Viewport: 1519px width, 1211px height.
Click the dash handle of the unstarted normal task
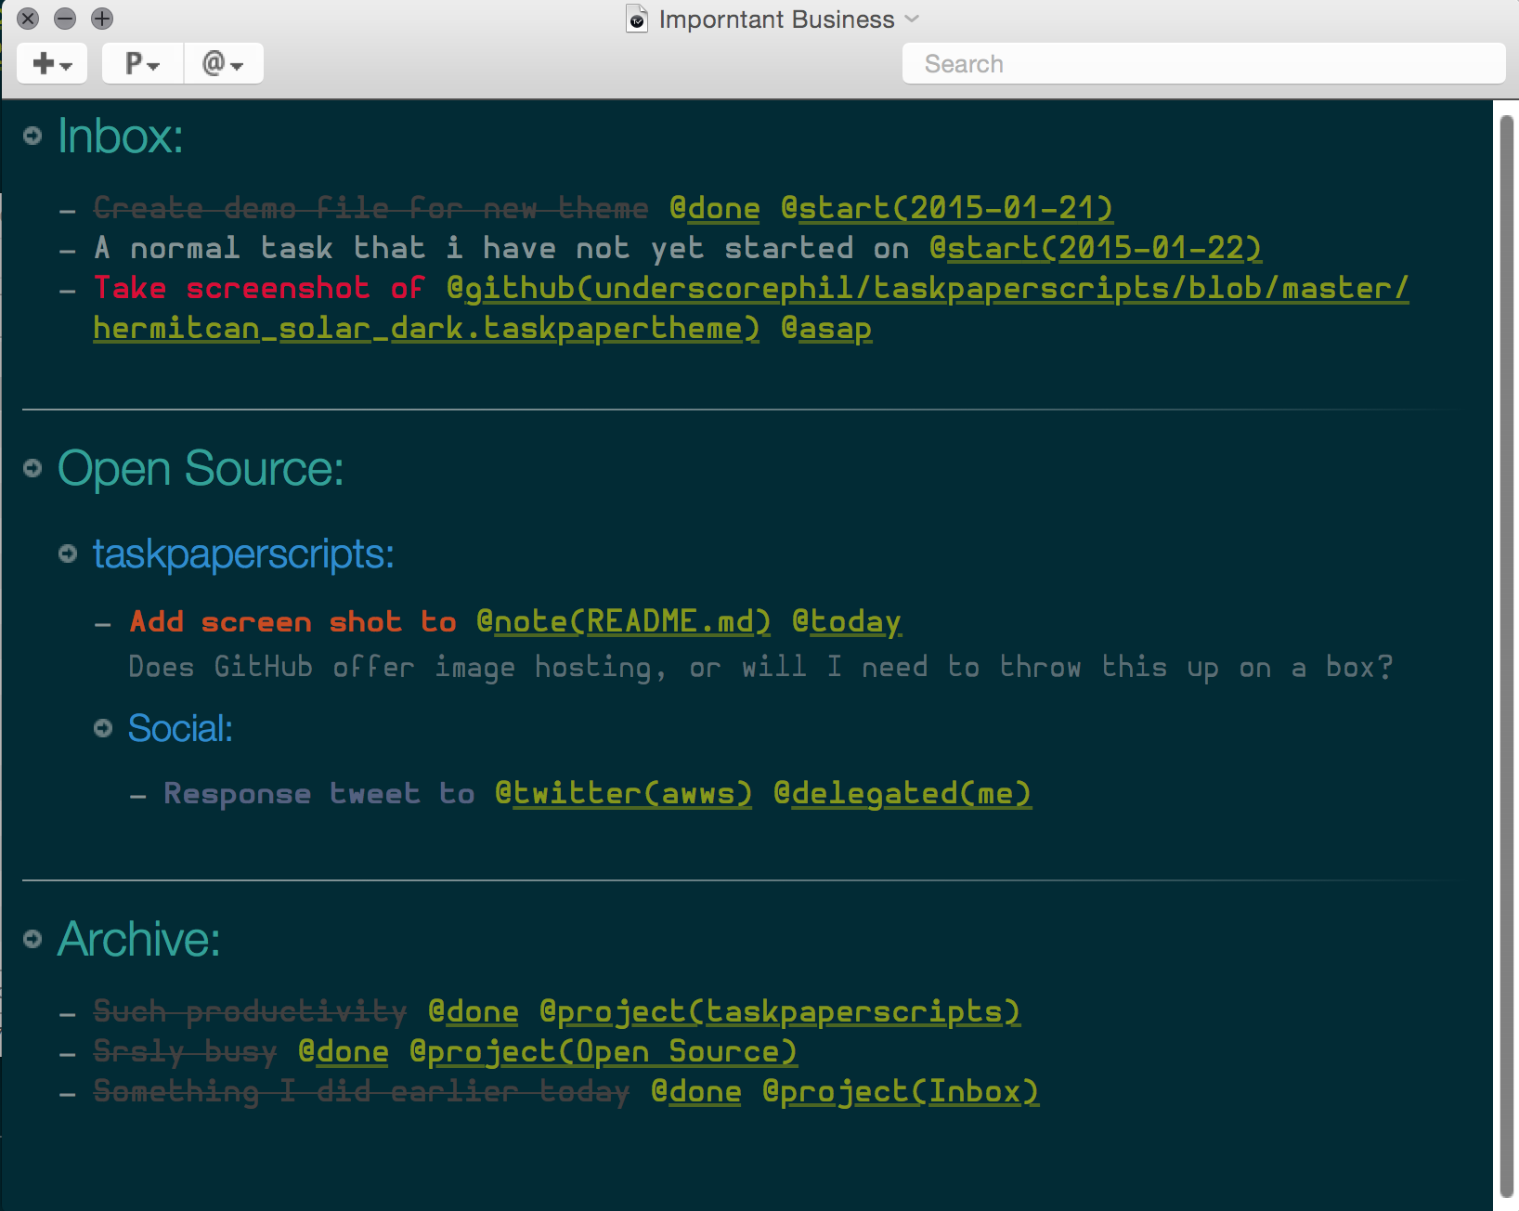66,248
